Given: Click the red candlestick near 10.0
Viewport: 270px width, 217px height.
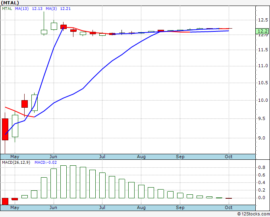Looking at the screenshot, I should (x=25, y=104).
